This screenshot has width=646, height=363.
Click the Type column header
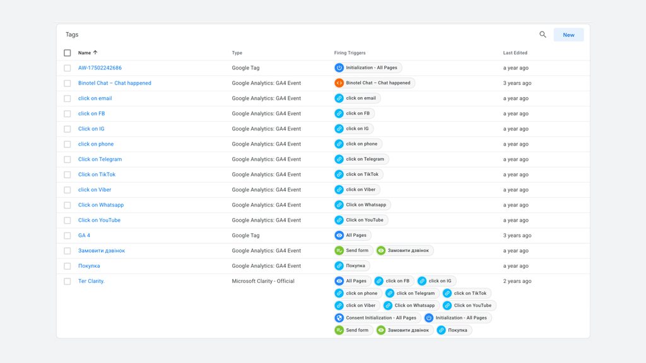tap(237, 53)
